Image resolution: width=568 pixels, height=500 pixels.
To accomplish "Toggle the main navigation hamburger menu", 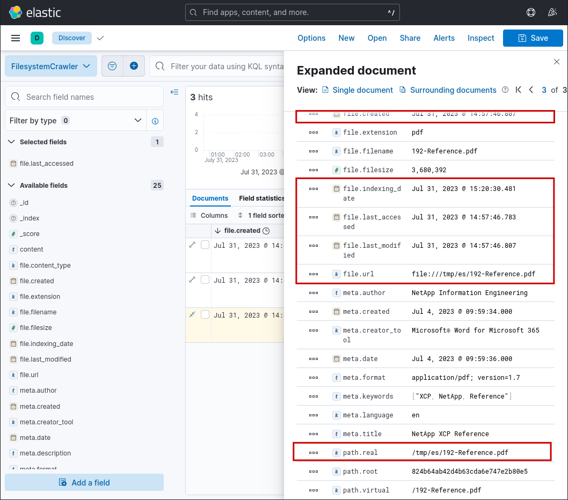I will pos(16,38).
